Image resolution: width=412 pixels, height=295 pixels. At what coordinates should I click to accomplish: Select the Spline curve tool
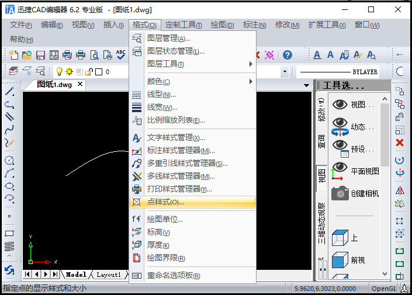pyautogui.click(x=9, y=129)
